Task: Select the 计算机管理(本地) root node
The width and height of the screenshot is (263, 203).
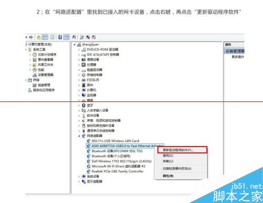Action: coord(40,44)
